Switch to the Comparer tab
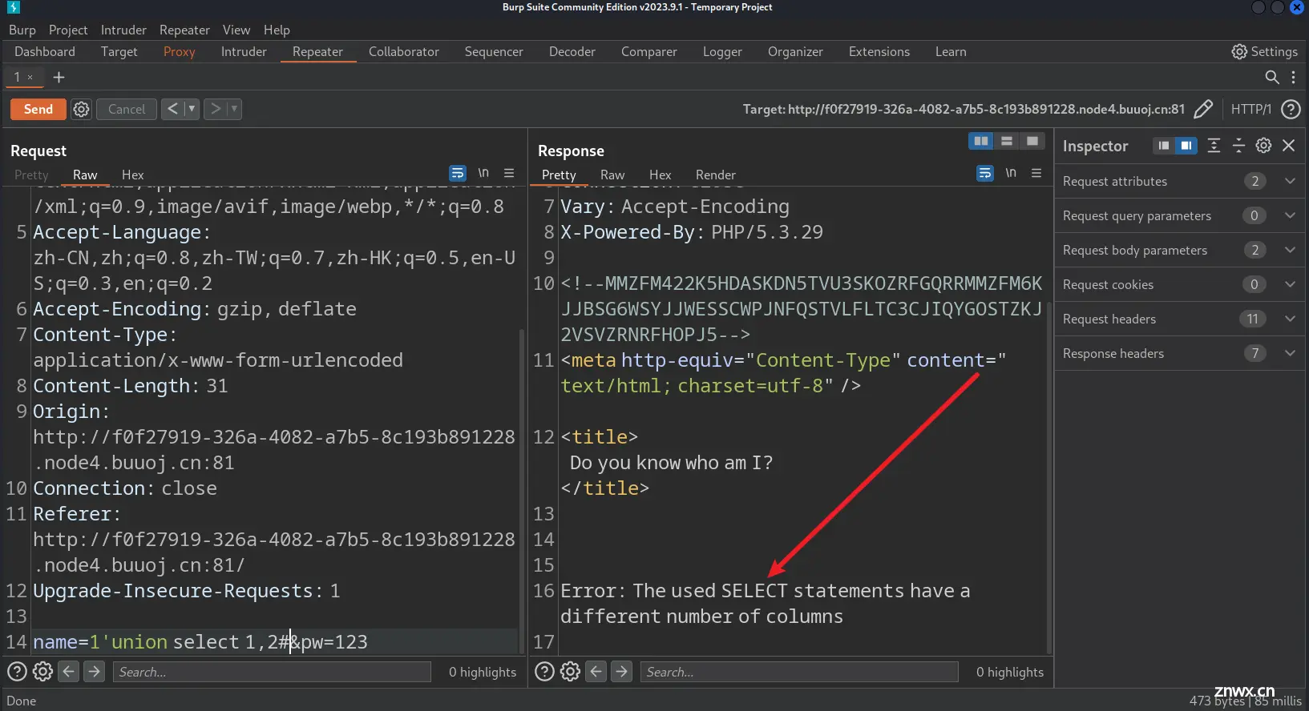1309x711 pixels. pyautogui.click(x=649, y=51)
